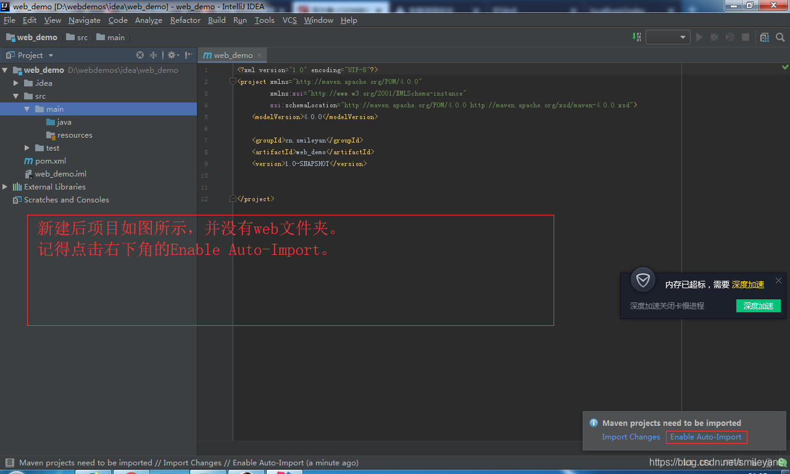Viewport: 790px width, 474px height.
Task: Click the Maven notification info icon
Action: pyautogui.click(x=594, y=423)
